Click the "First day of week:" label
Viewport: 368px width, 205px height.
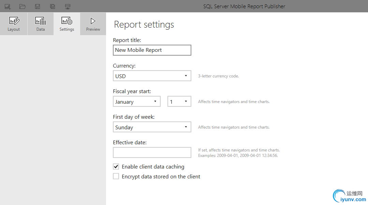pyautogui.click(x=134, y=117)
